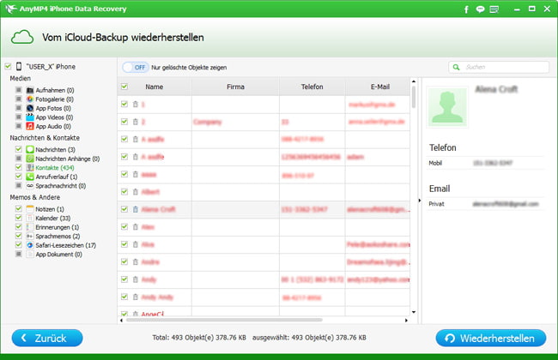Click the list scroll-up arrow
Screen dimensions: 558x360
click(414, 81)
